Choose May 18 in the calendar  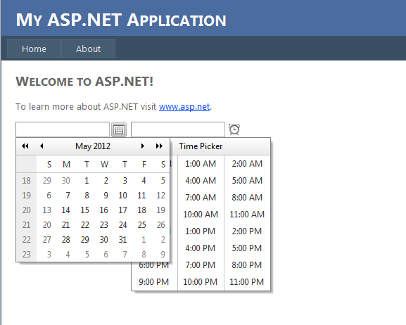tap(142, 210)
